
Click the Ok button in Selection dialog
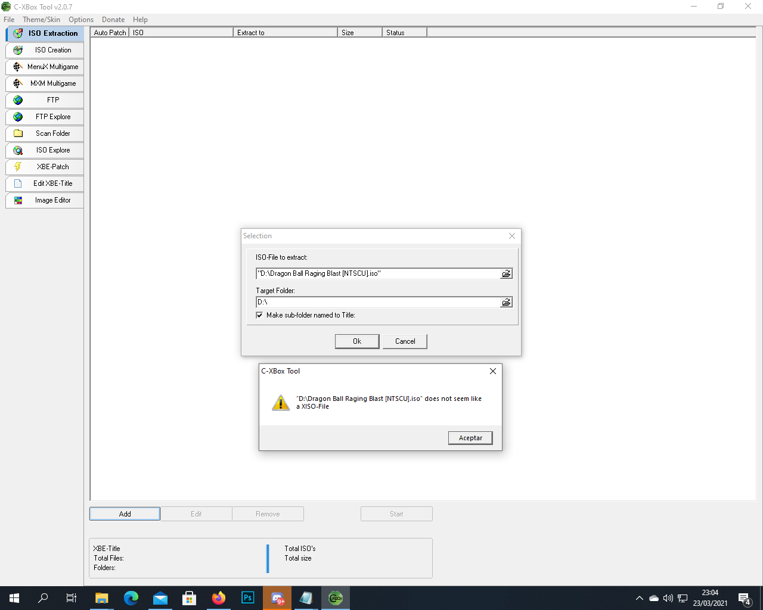(357, 341)
